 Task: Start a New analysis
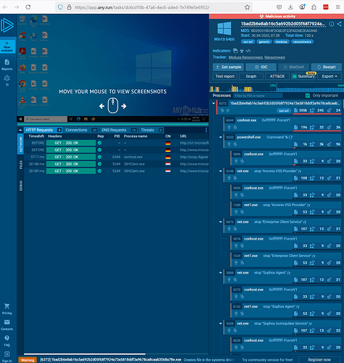[x=7, y=46]
